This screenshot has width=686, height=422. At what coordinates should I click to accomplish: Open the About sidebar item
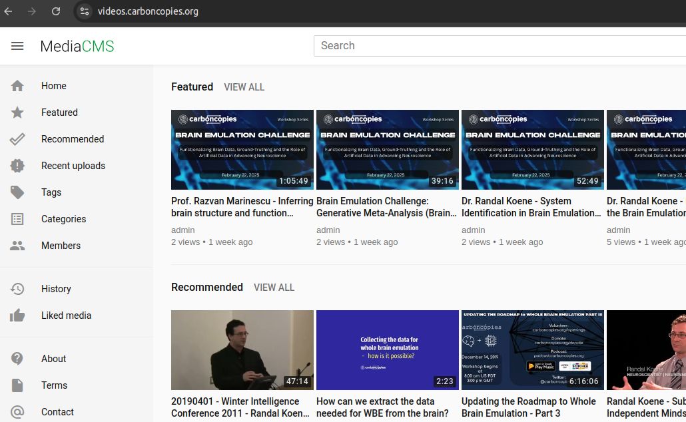click(x=53, y=359)
